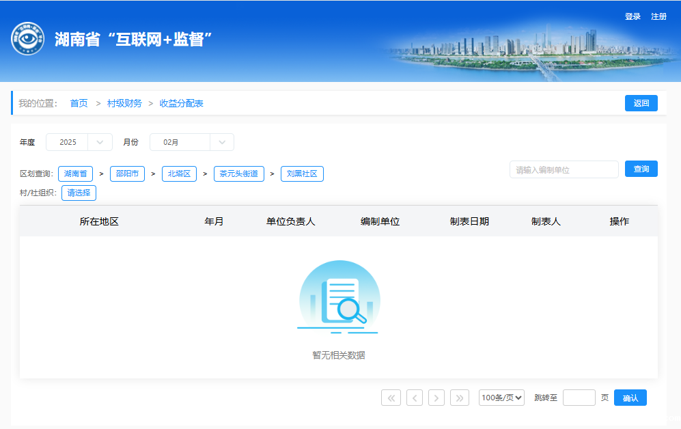
Task: Jump to the last page arrow
Action: pos(460,398)
